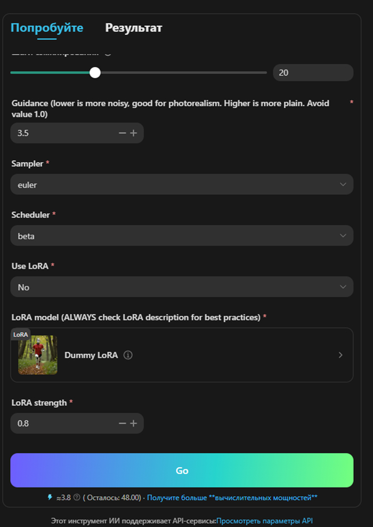
Task: Decrease LoRA strength with minus icon
Action: pos(123,424)
